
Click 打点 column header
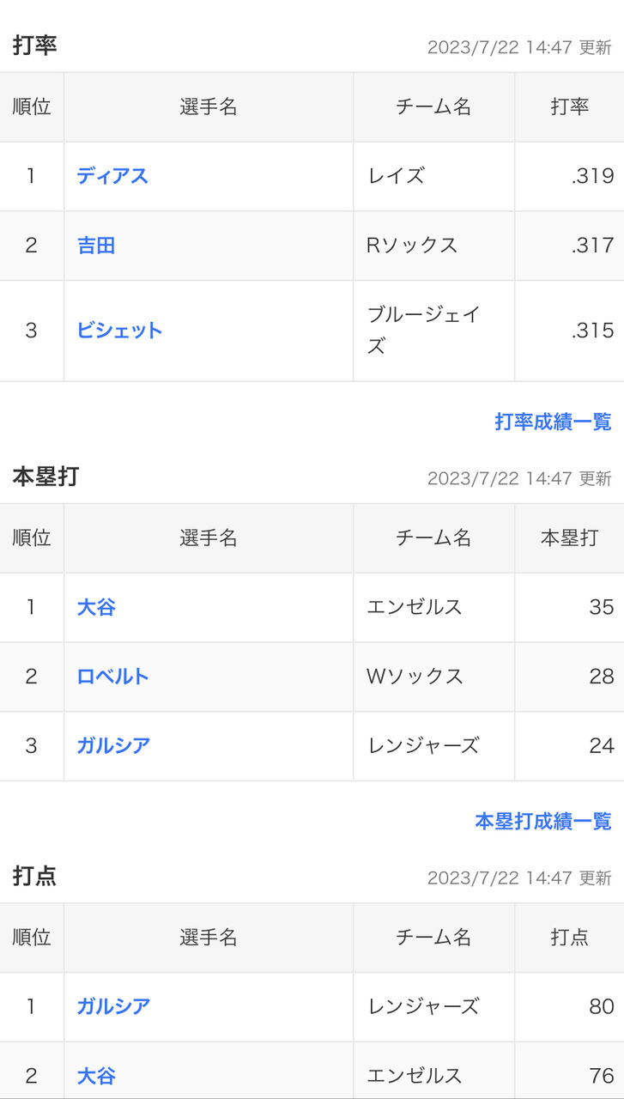tap(570, 938)
